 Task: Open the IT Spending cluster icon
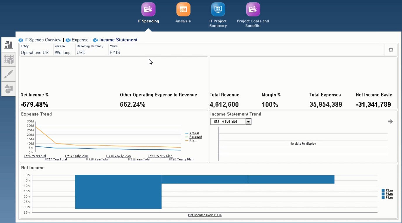(x=148, y=9)
